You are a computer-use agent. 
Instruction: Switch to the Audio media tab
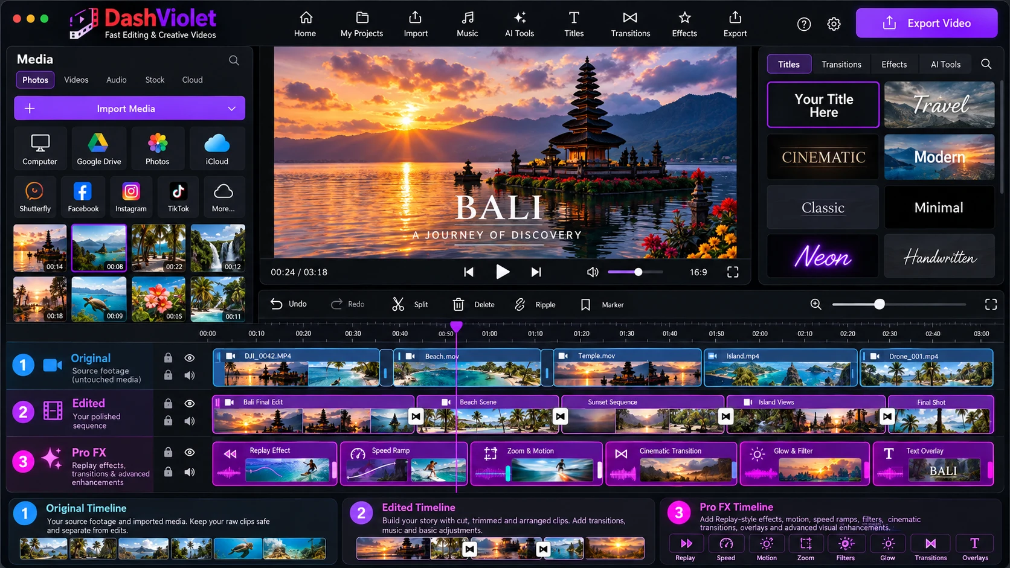(x=117, y=80)
